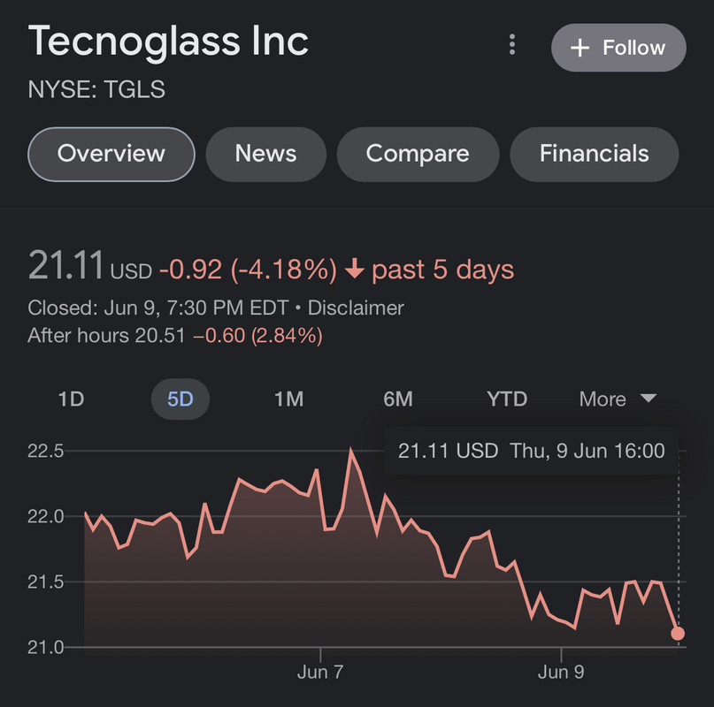
Task: Select the 5D time range
Action: click(180, 399)
